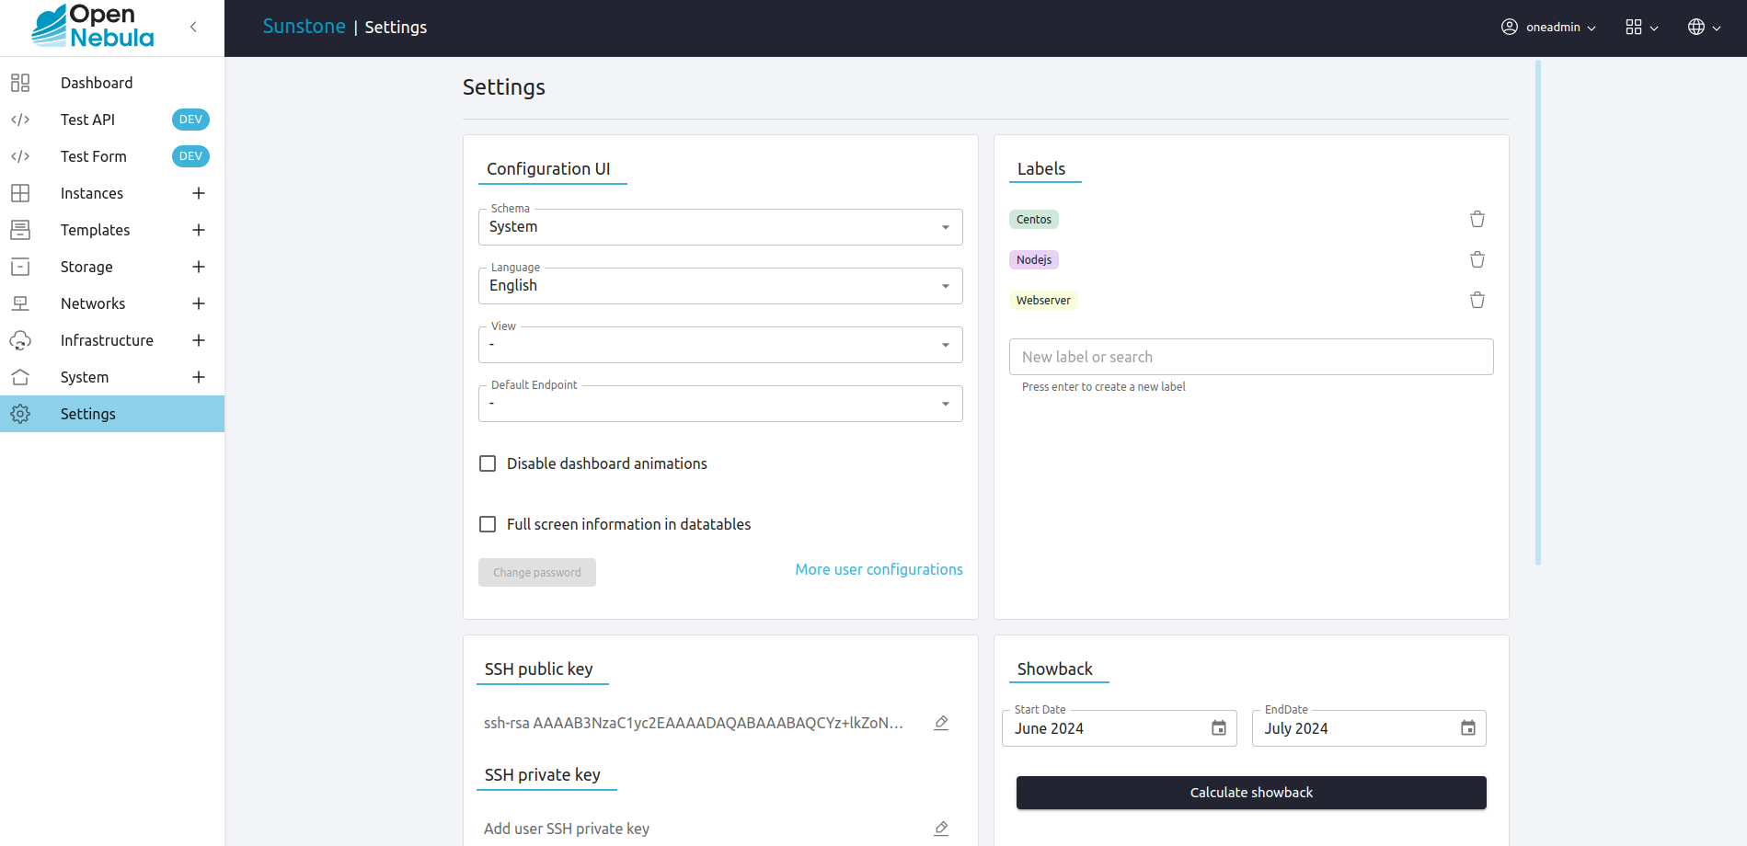Open More user configurations link

[x=879, y=569]
